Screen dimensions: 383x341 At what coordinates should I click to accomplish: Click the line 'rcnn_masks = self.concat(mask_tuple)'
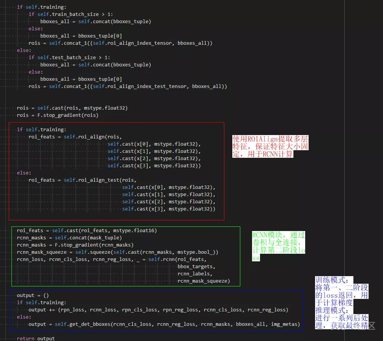pyautogui.click(x=69, y=238)
